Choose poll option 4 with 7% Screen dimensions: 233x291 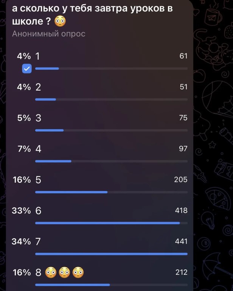[x=100, y=153]
